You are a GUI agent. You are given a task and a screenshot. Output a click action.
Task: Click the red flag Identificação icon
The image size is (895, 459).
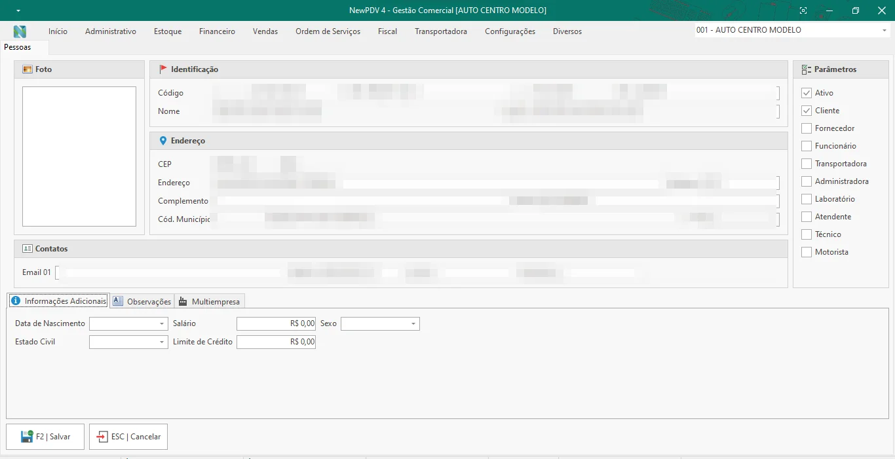pos(163,69)
